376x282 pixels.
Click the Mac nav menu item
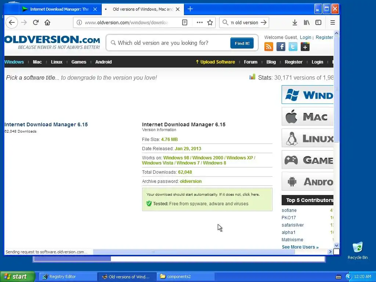point(37,62)
